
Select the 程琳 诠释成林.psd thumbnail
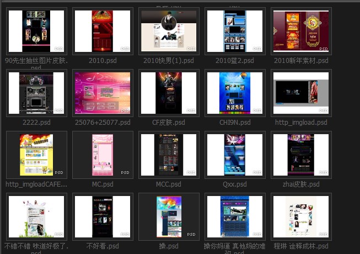coord(301,216)
